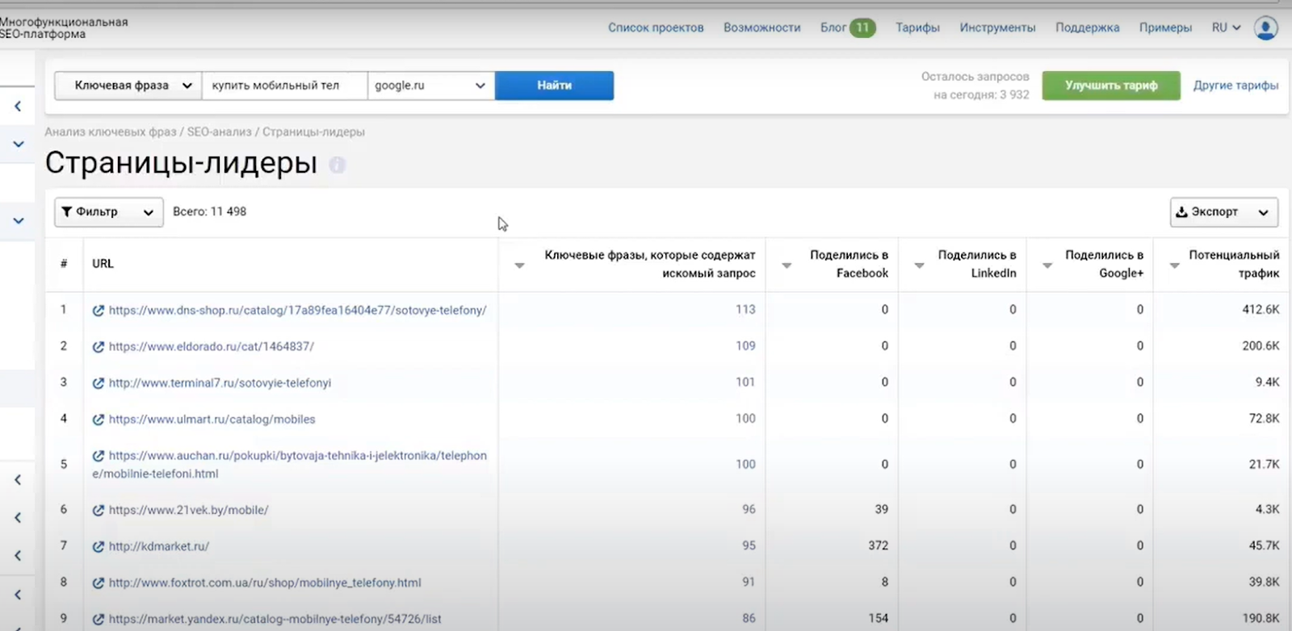
Task: Open the 21vek.by mobile URL
Action: [x=188, y=511]
